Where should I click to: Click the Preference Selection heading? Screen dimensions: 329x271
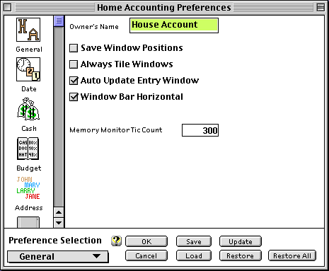pos(55,241)
